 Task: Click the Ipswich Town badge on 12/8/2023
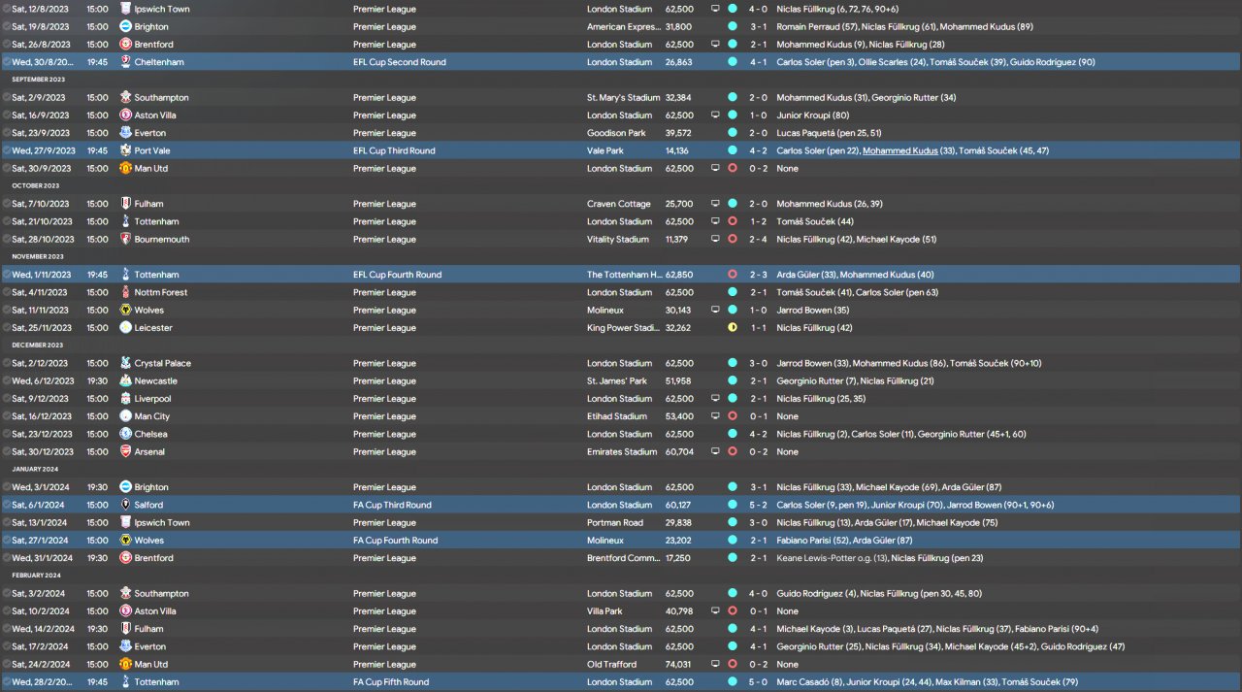coord(126,9)
